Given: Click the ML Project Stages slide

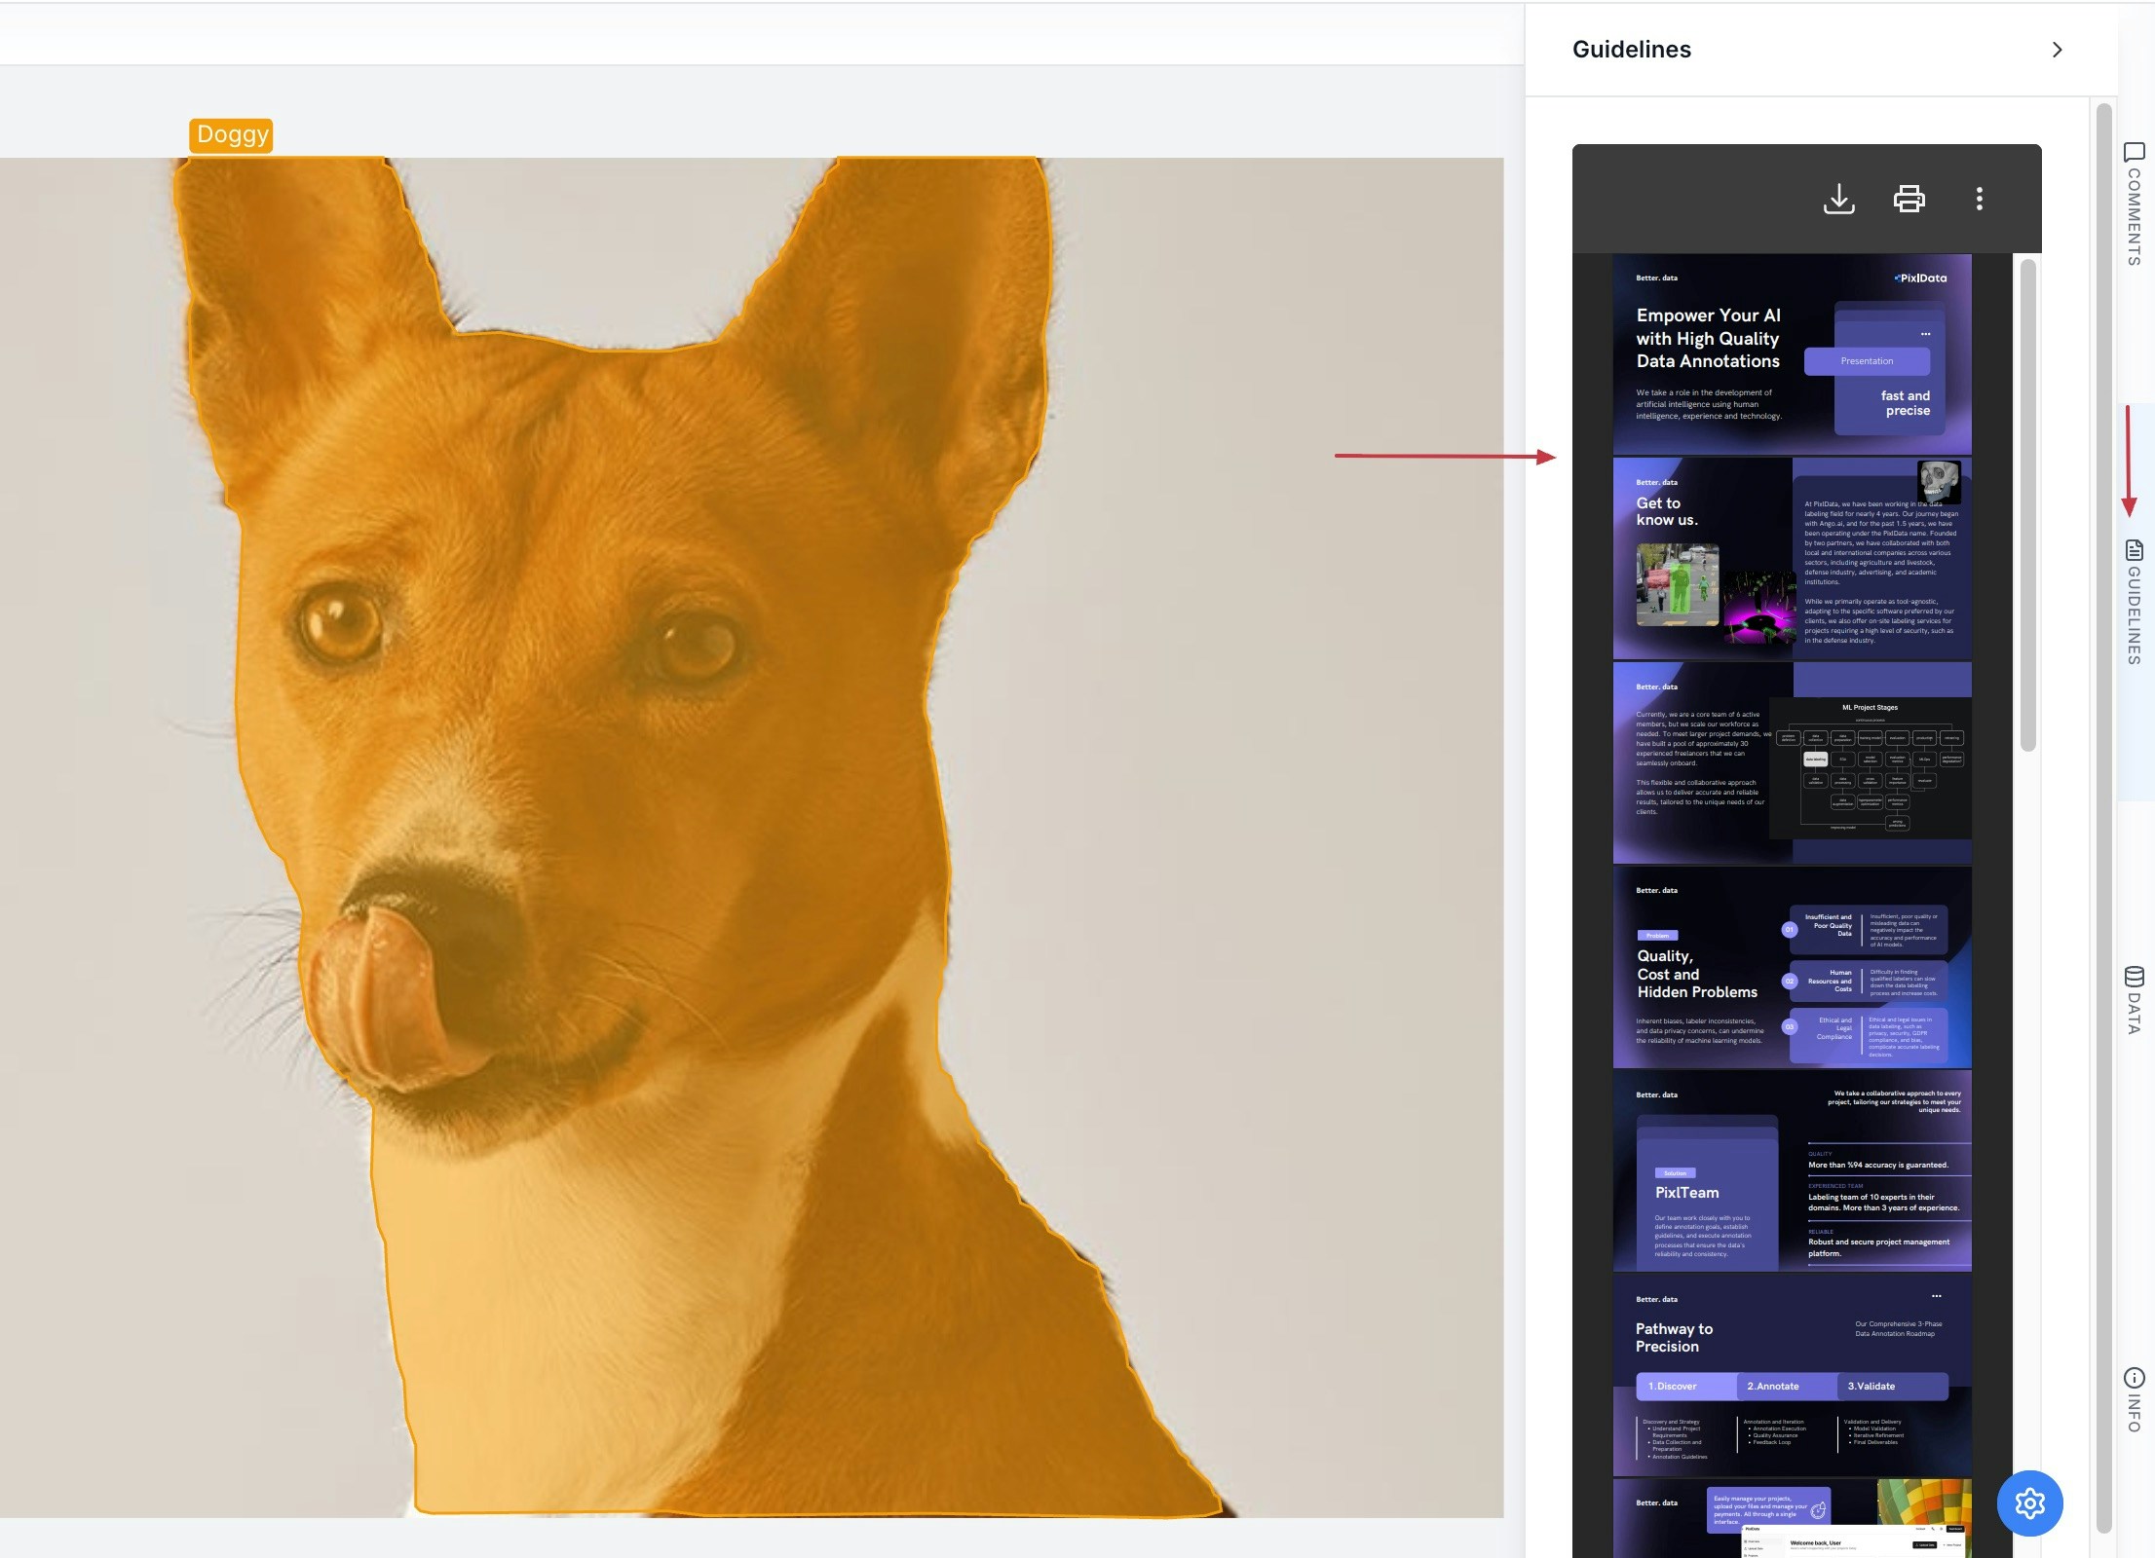Looking at the screenshot, I should [x=1792, y=763].
